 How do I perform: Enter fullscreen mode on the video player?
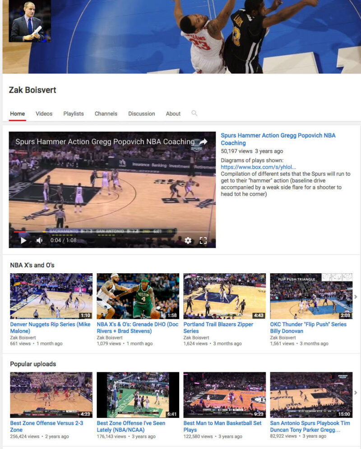[x=203, y=240]
